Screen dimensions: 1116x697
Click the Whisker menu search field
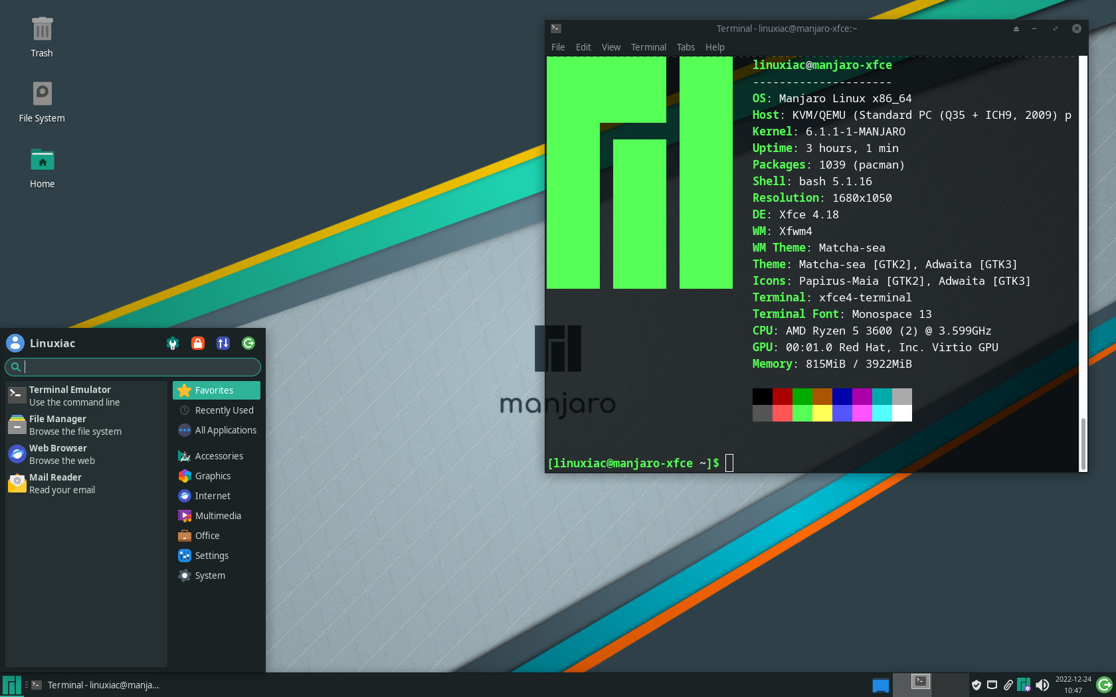tap(133, 366)
